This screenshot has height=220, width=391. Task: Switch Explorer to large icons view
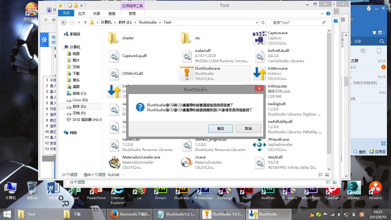coord(327,175)
